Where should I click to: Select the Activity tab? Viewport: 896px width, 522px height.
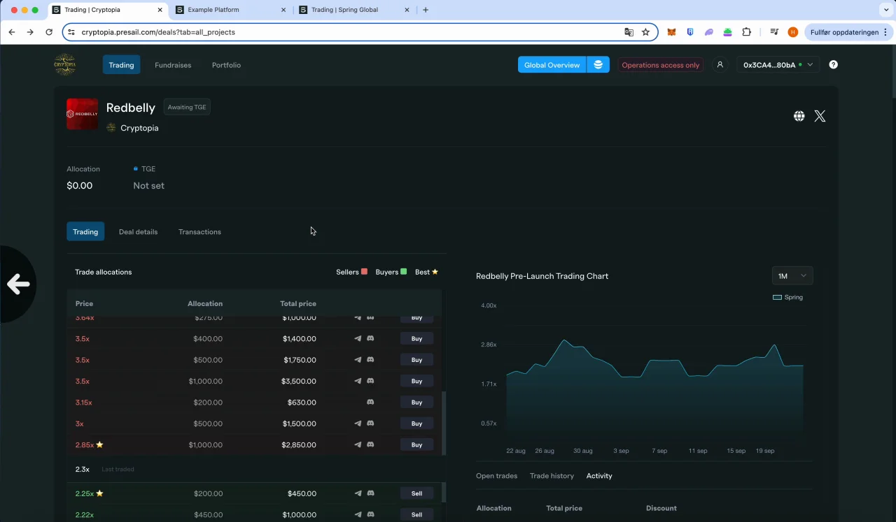point(599,476)
